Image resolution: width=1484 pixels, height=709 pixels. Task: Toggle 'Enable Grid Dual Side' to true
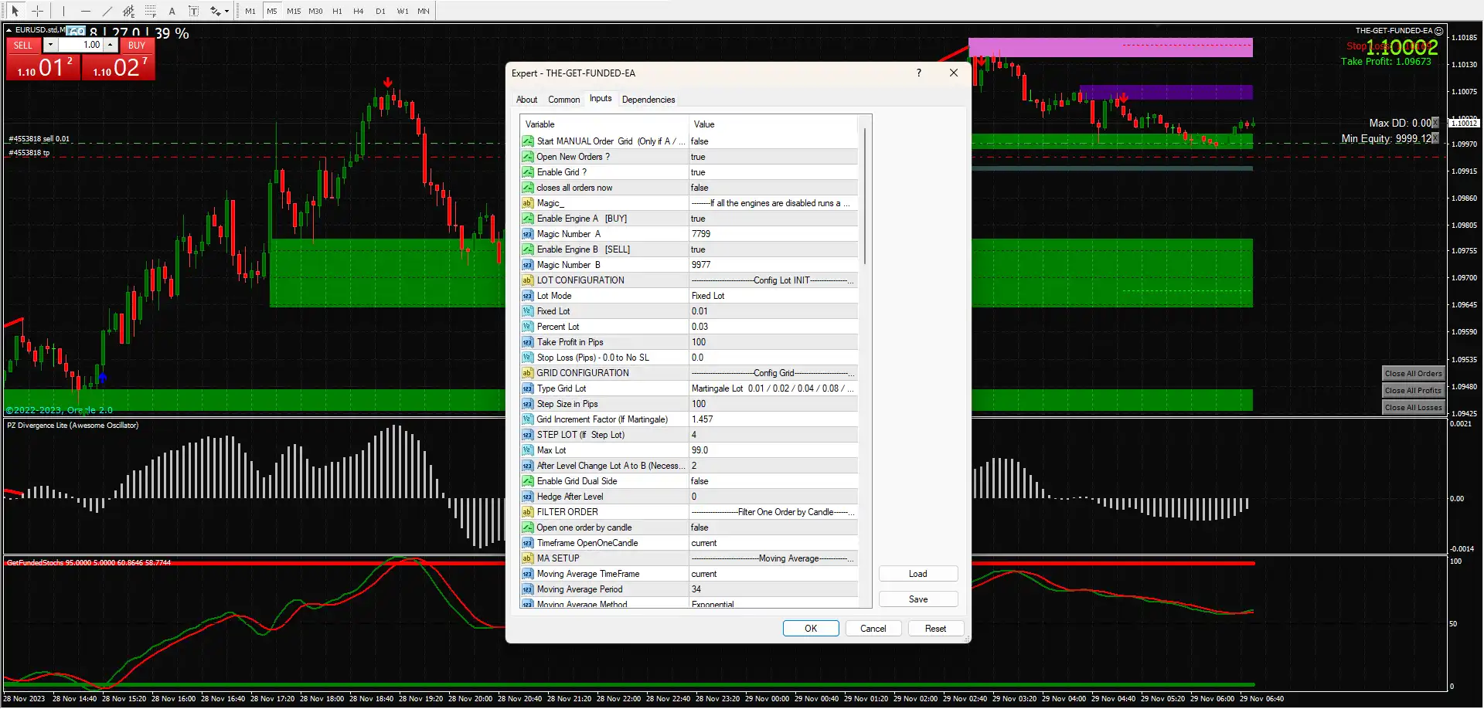(x=772, y=480)
